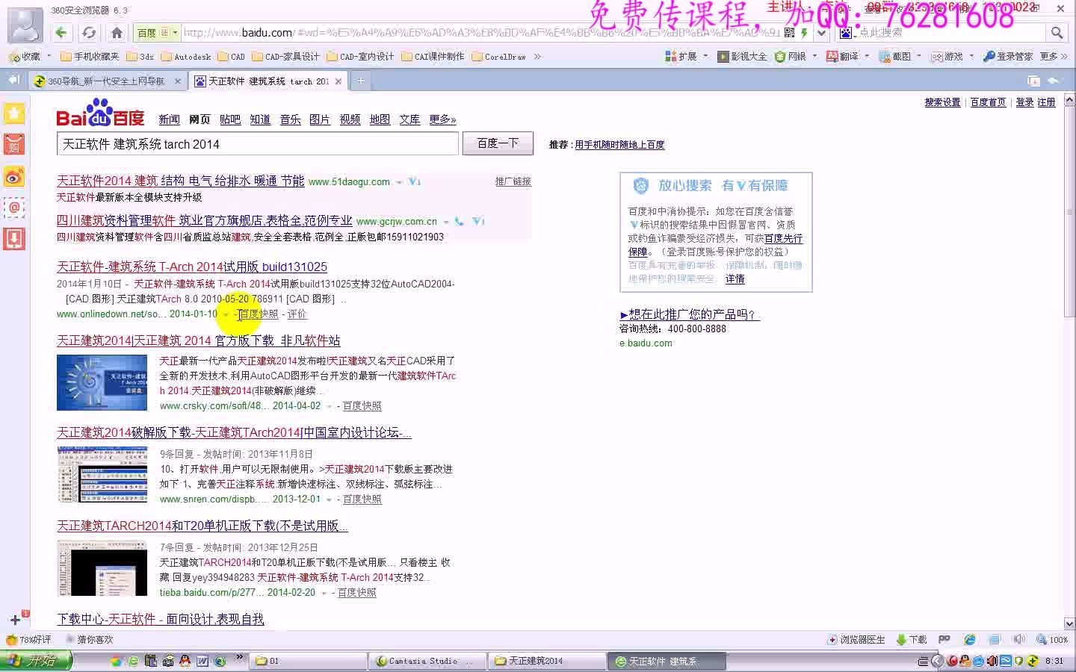The image size is (1076, 672).
Task: Collapse the sidebar with speaker-shaped toggle
Action: [x=14, y=80]
